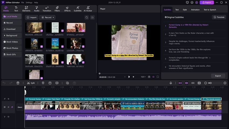
Task: Open the feedback message icon in title bar
Action: (187, 2)
